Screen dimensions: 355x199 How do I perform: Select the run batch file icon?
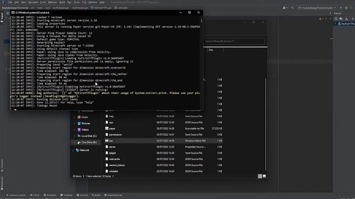(106, 140)
